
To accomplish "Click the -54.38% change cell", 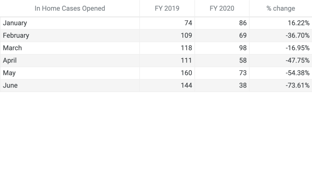I will click(298, 73).
